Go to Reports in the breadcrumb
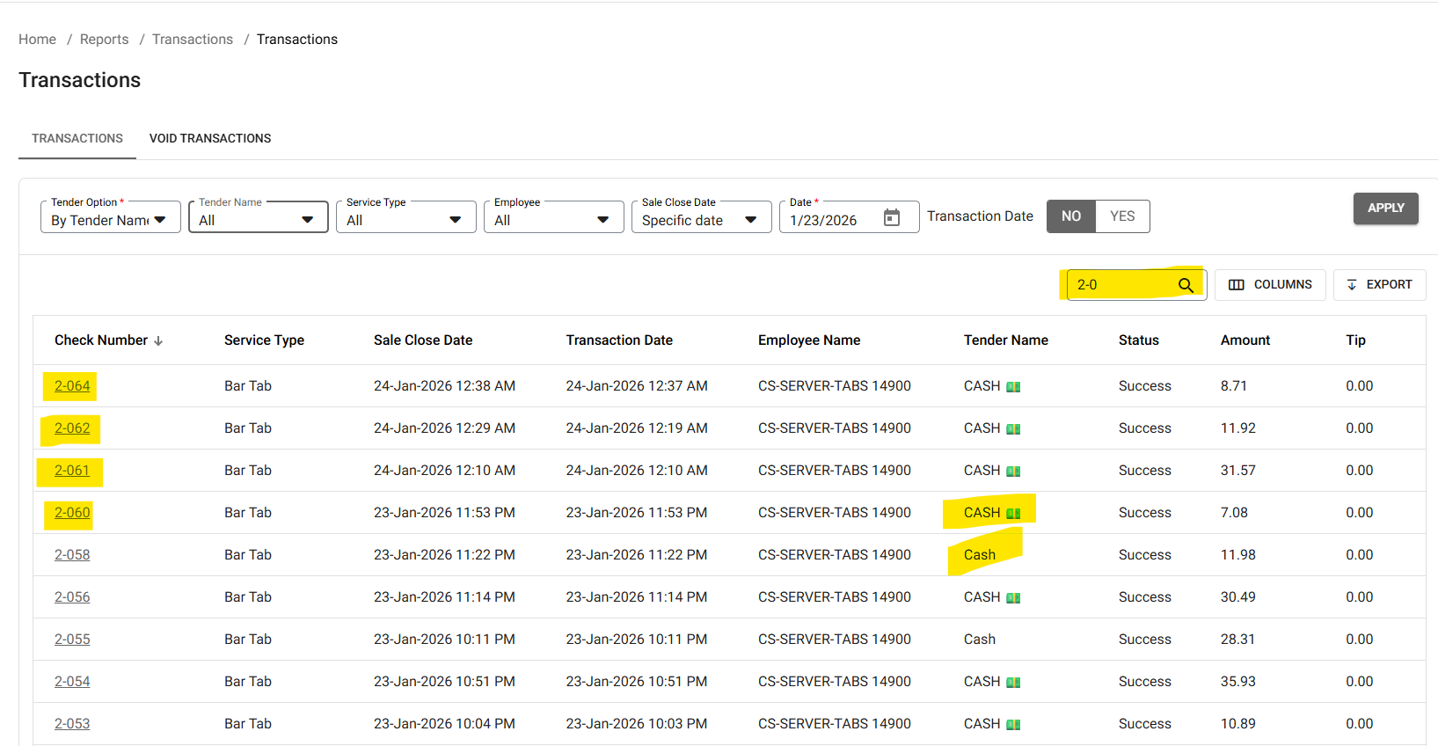 [104, 40]
